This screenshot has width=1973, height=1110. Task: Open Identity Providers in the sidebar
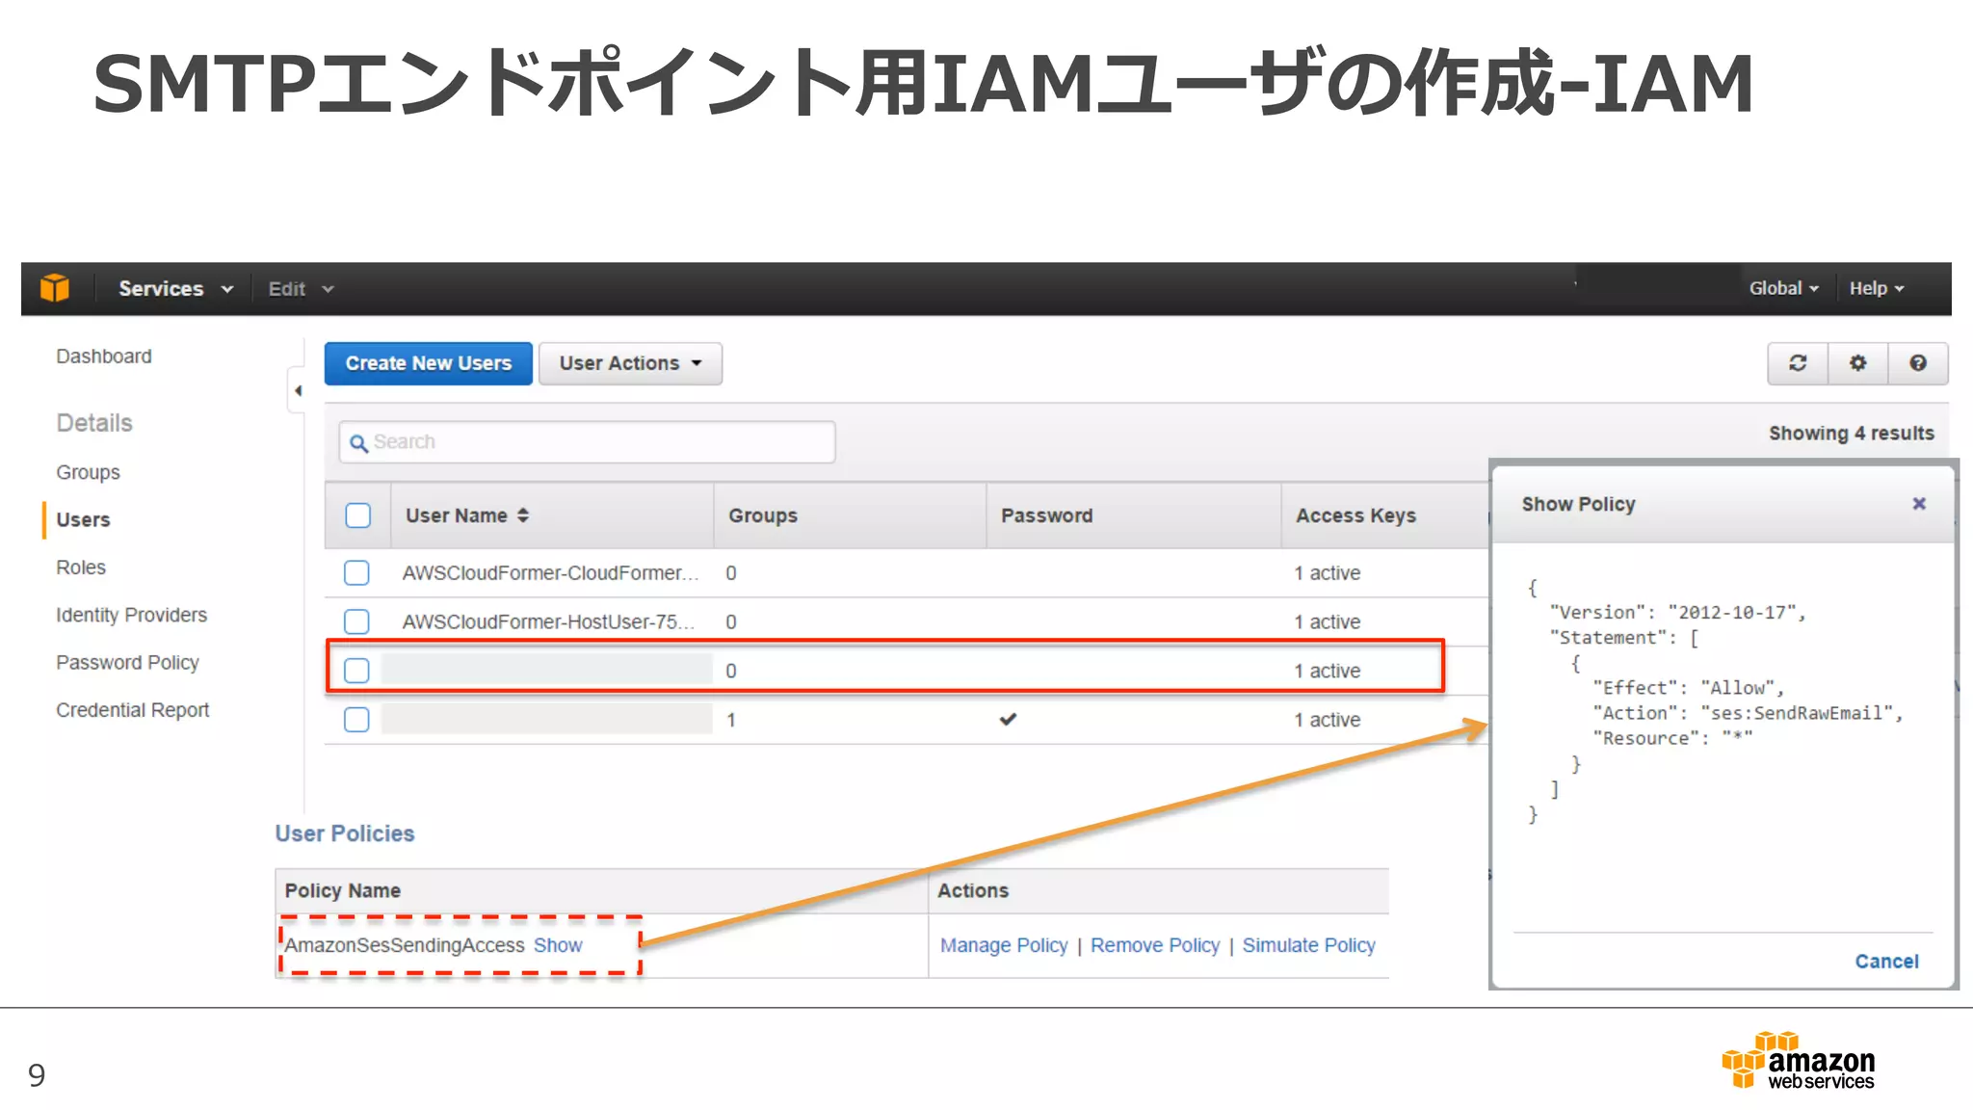click(x=131, y=615)
